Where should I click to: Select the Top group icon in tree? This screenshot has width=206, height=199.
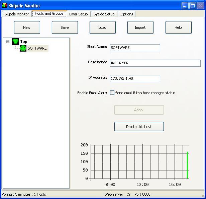click(x=15, y=42)
